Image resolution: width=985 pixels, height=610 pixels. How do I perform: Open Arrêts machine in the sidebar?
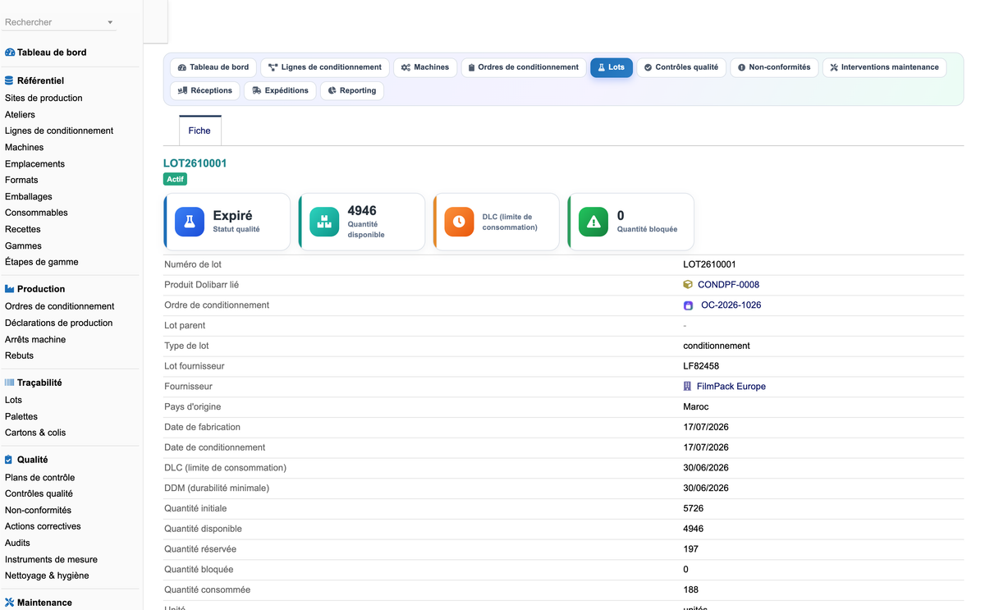pyautogui.click(x=35, y=340)
